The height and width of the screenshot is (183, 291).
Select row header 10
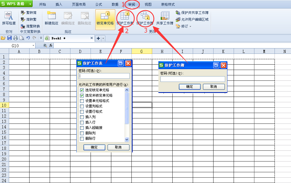pyautogui.click(x=4, y=105)
